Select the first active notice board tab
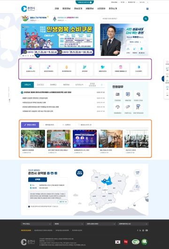The width and height of the screenshot is (169, 249). [x=27, y=85]
